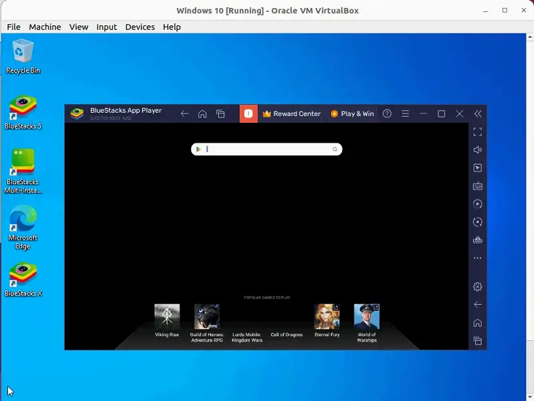Open VirtualBox Devices menu
The image size is (534, 401).
pyautogui.click(x=140, y=27)
